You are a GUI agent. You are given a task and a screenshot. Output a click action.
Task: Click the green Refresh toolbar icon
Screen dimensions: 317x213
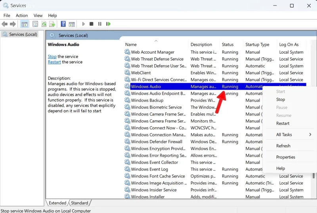pyautogui.click(x=44, y=24)
